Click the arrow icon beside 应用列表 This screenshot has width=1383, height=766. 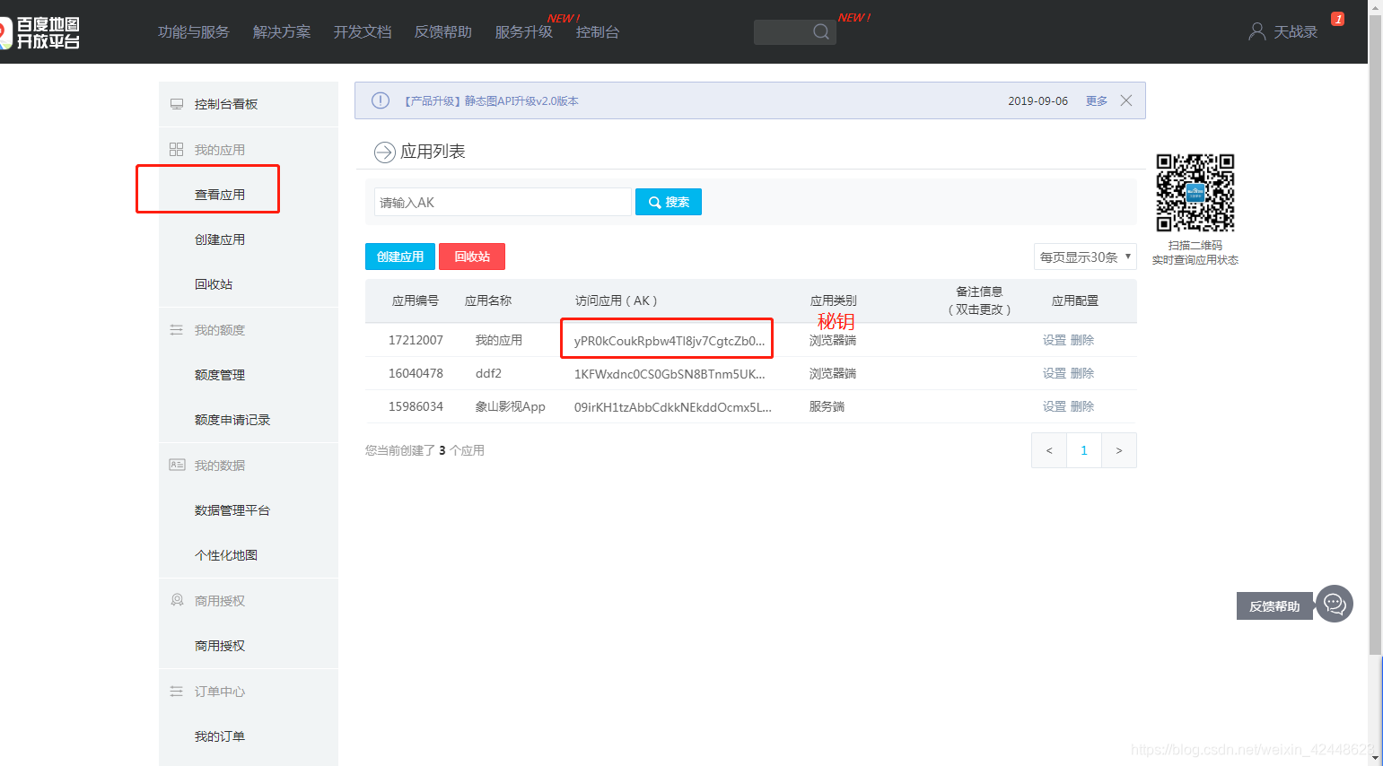tap(385, 152)
